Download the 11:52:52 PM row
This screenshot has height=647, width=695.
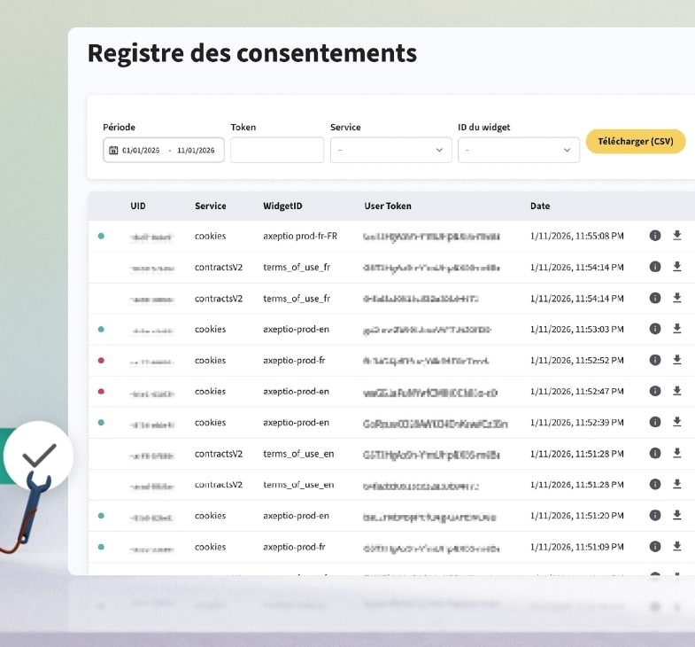click(x=676, y=360)
